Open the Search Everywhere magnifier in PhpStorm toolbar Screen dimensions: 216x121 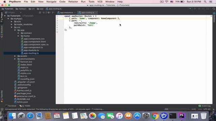click(x=214, y=9)
